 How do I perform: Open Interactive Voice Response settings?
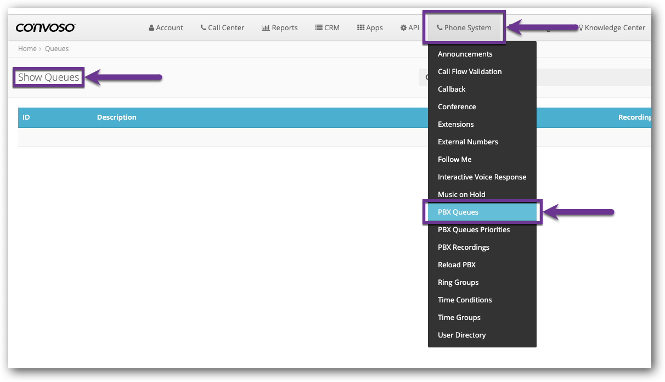click(x=482, y=177)
